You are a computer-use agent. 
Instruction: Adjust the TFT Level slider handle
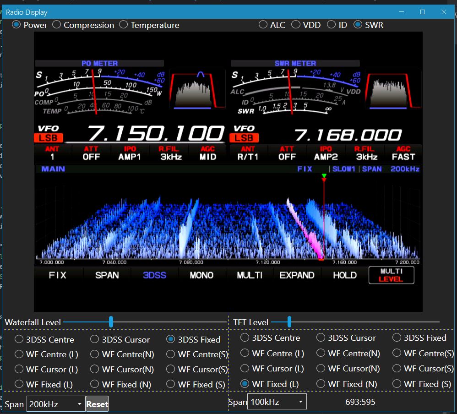coord(289,322)
